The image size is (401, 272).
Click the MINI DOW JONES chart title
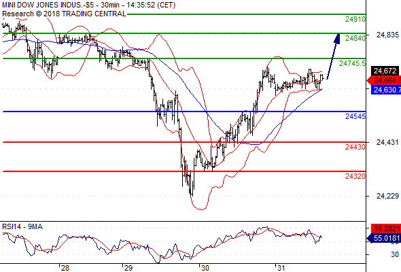pos(88,5)
